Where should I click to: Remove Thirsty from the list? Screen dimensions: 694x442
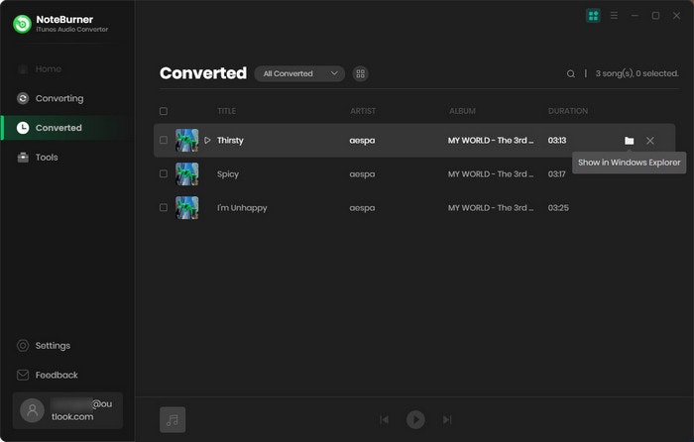(650, 141)
